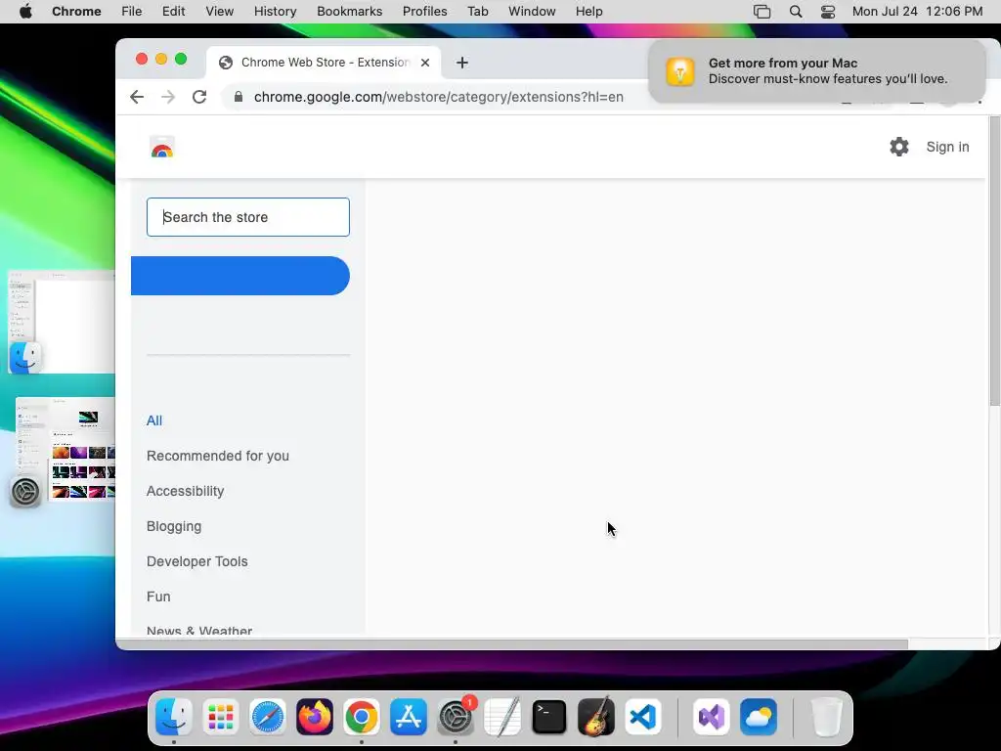This screenshot has width=1001, height=751.
Task: Select the Chrome Web Store tab
Action: point(325,63)
